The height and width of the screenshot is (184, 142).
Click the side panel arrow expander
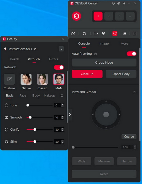coord(70,115)
